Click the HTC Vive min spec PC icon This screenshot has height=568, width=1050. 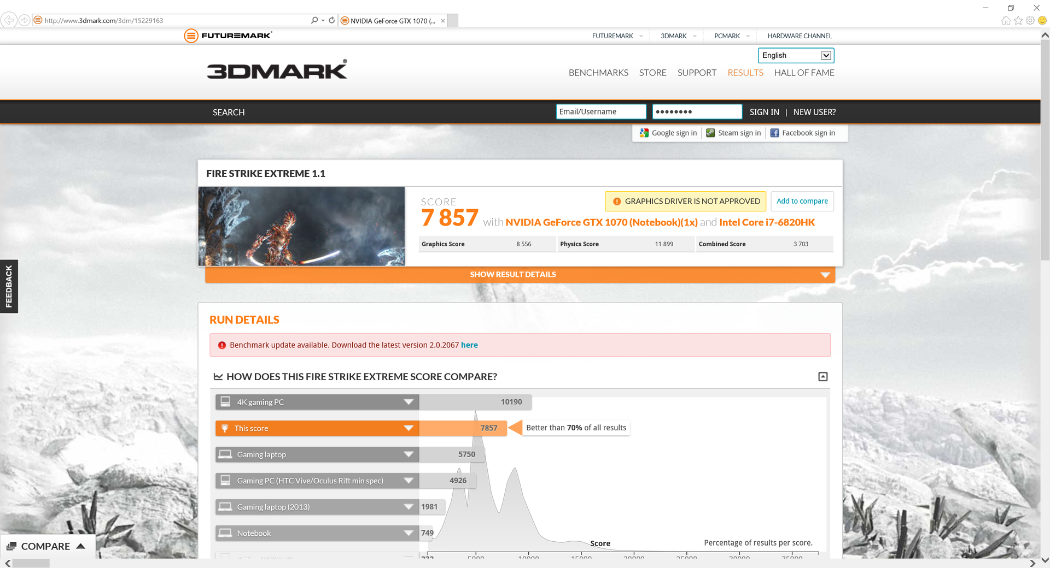225,481
